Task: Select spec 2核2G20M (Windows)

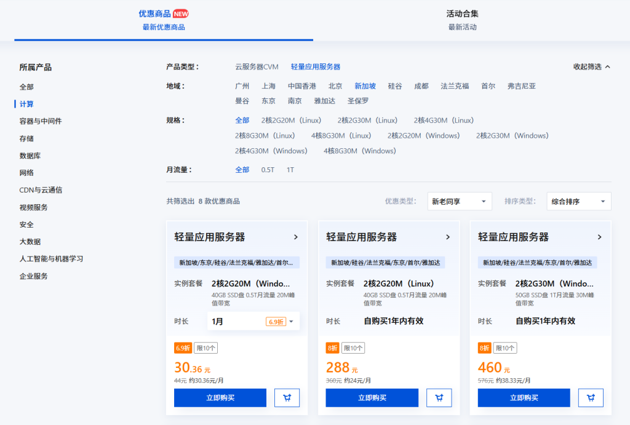Action: (x=423, y=135)
